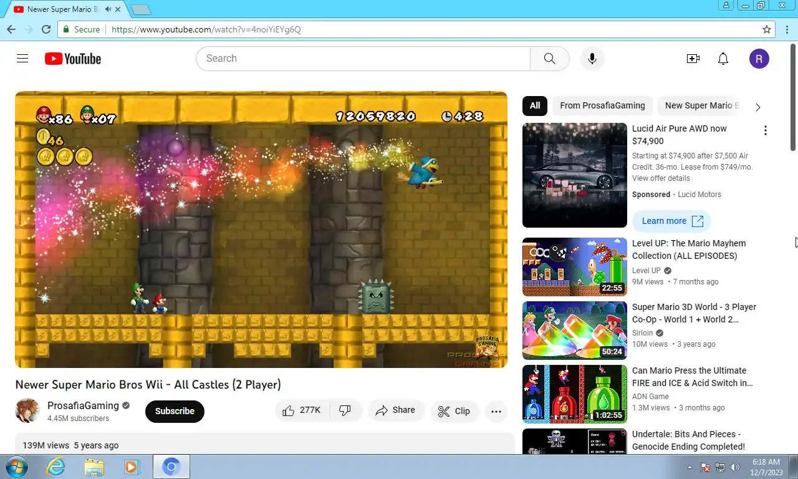This screenshot has width=798, height=479.
Task: Open ProsafiaGaming channel avatar
Action: click(27, 411)
